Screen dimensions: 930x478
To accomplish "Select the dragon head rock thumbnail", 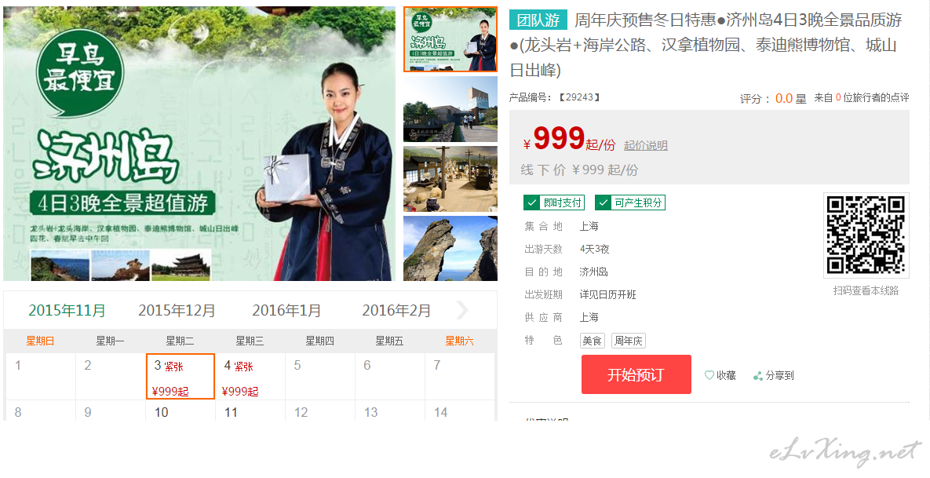I will 450,249.
